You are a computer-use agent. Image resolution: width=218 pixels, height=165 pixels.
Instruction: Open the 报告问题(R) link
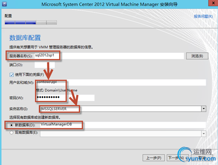point(203,17)
